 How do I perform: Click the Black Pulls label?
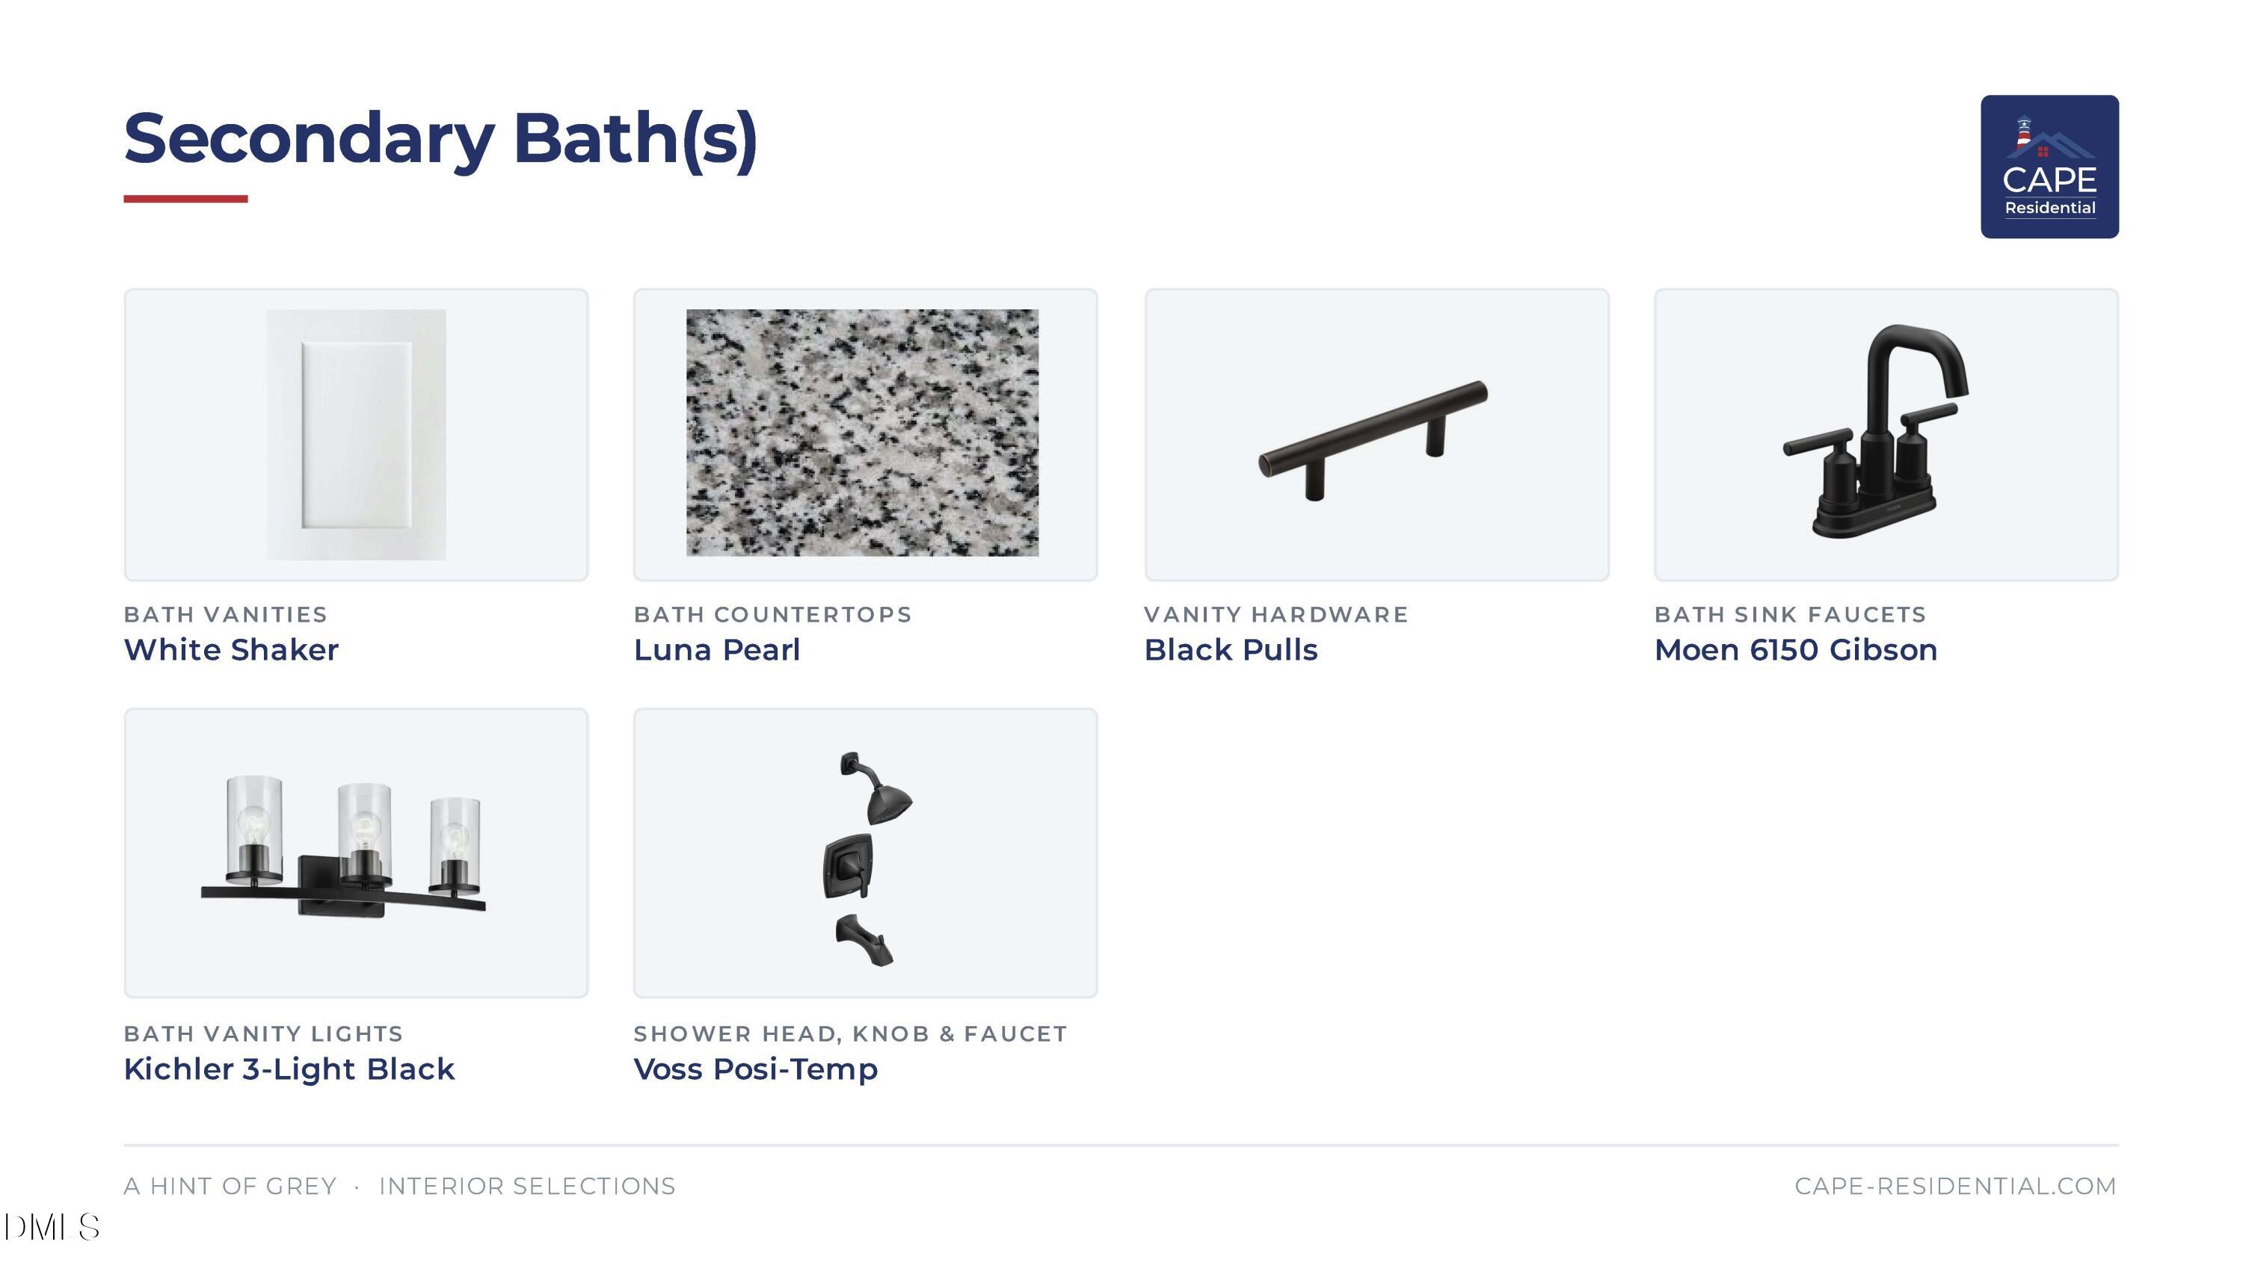click(1230, 649)
